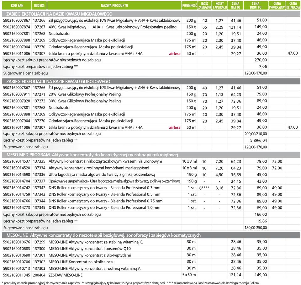301x285 pixels.
Task: Click MESO-LINE Aktywny koncentrat z Bio-Peptydami
Action: 90,255
